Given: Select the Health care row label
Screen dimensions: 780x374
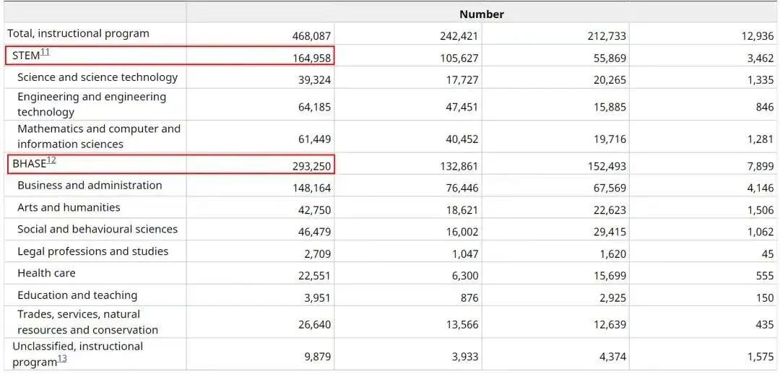Looking at the screenshot, I should (x=46, y=273).
